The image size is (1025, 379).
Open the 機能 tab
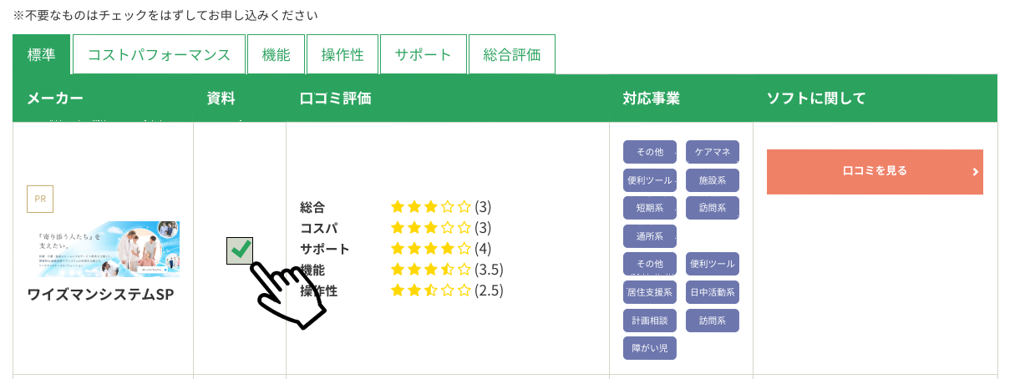click(276, 55)
